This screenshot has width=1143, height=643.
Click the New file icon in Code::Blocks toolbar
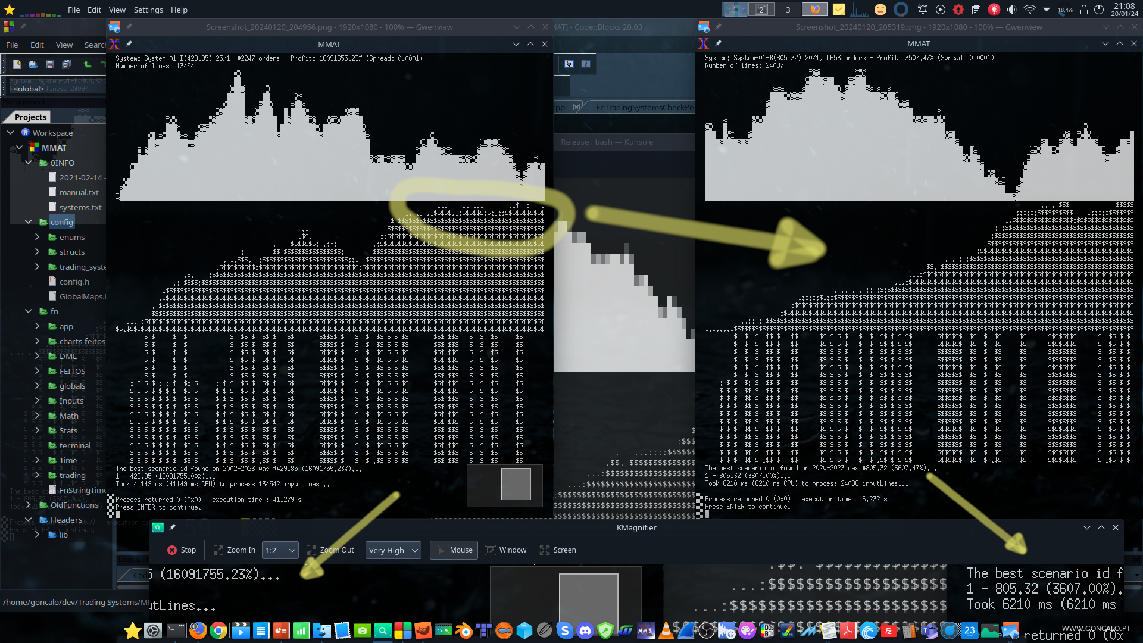pyautogui.click(x=17, y=64)
